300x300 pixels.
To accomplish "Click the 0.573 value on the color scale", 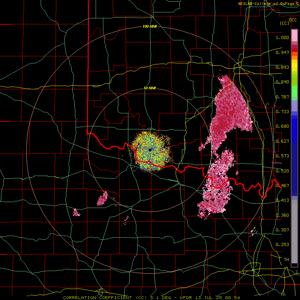I will (282, 156).
